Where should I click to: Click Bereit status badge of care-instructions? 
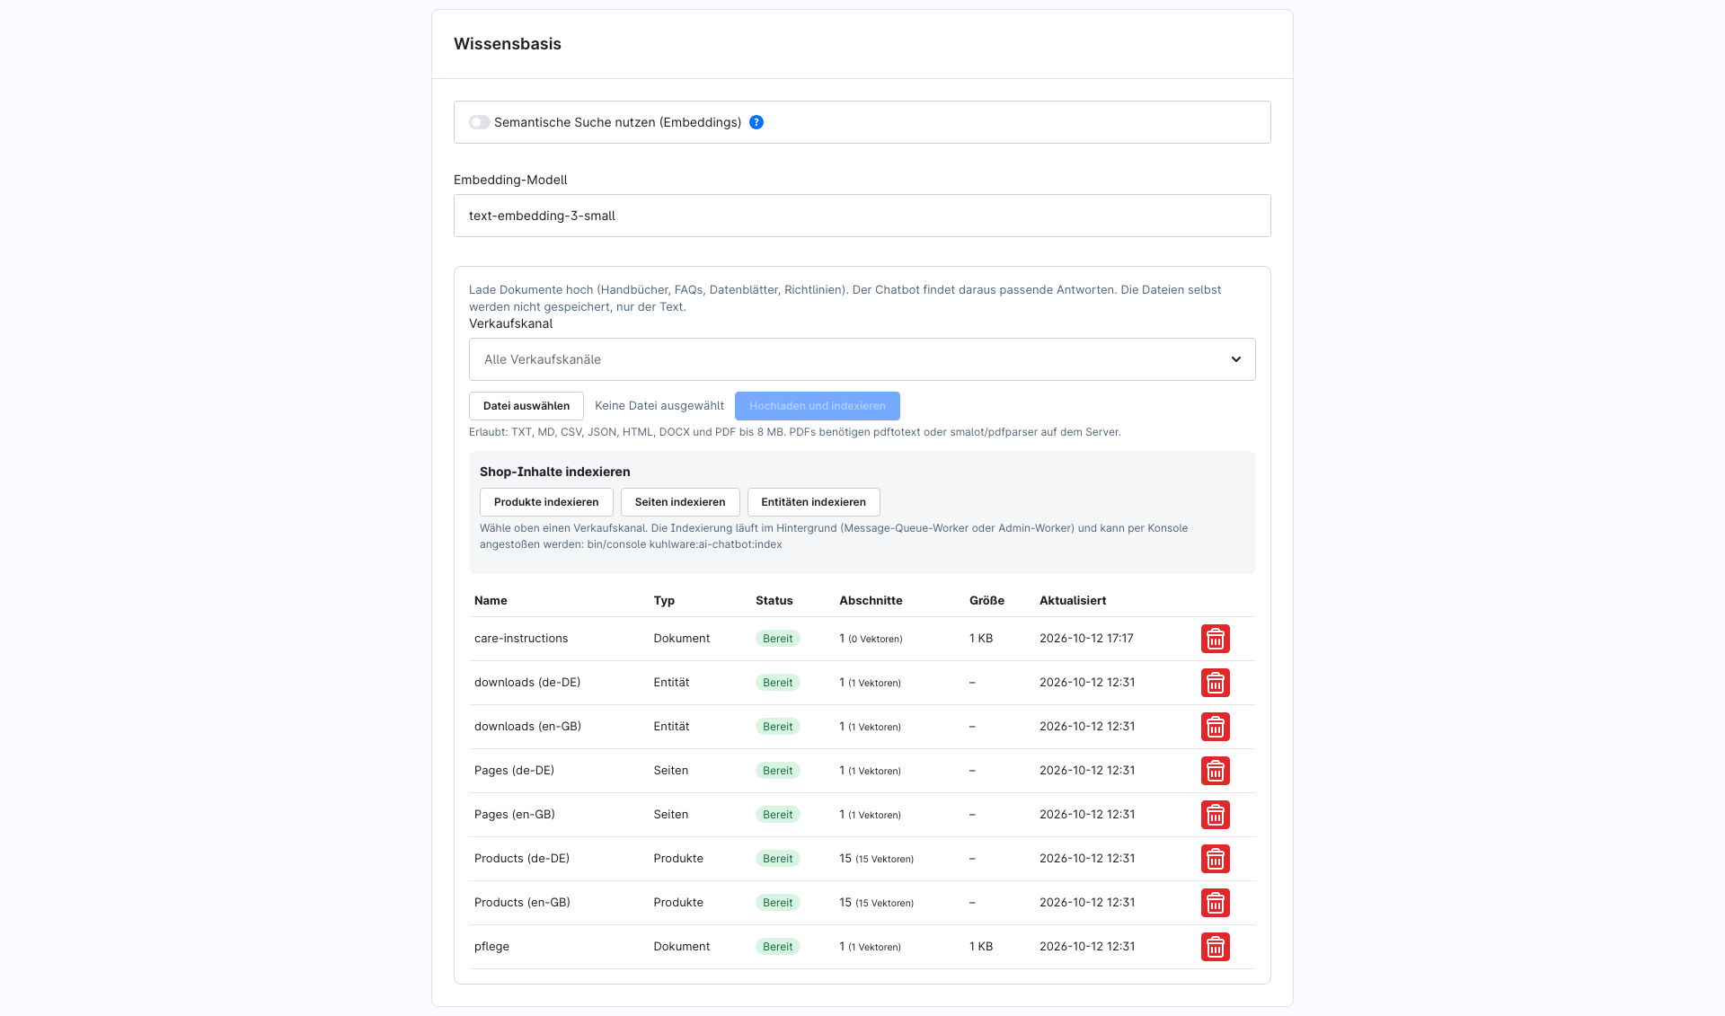coord(778,639)
